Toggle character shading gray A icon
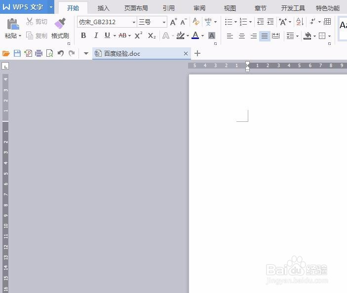 pyautogui.click(x=212, y=36)
